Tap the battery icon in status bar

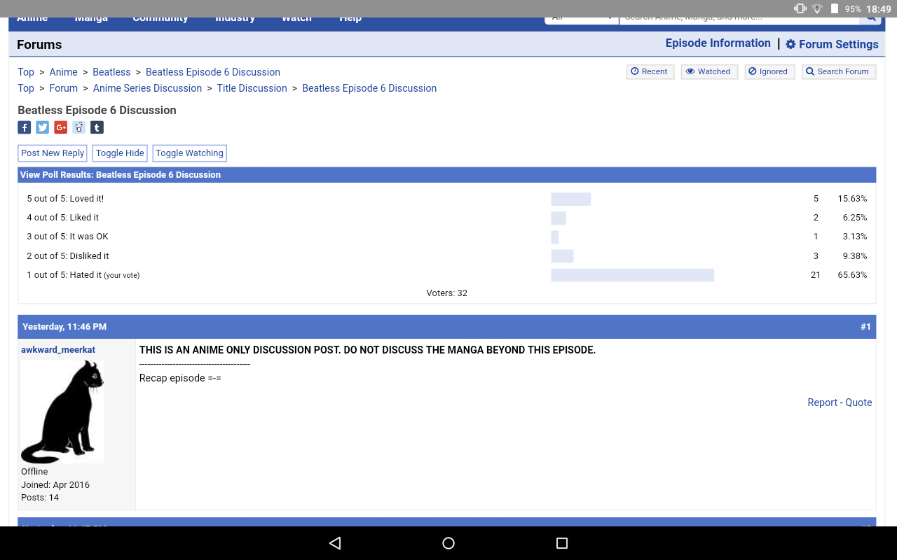835,8
